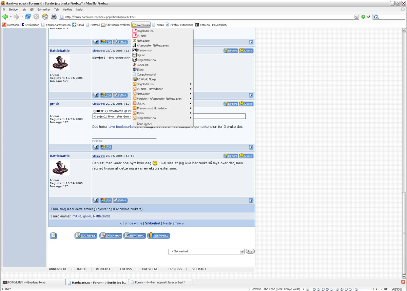This screenshot has width=407, height=291.
Task: Click the topic options icon beside ADD REPLY
Action: [x=53, y=235]
